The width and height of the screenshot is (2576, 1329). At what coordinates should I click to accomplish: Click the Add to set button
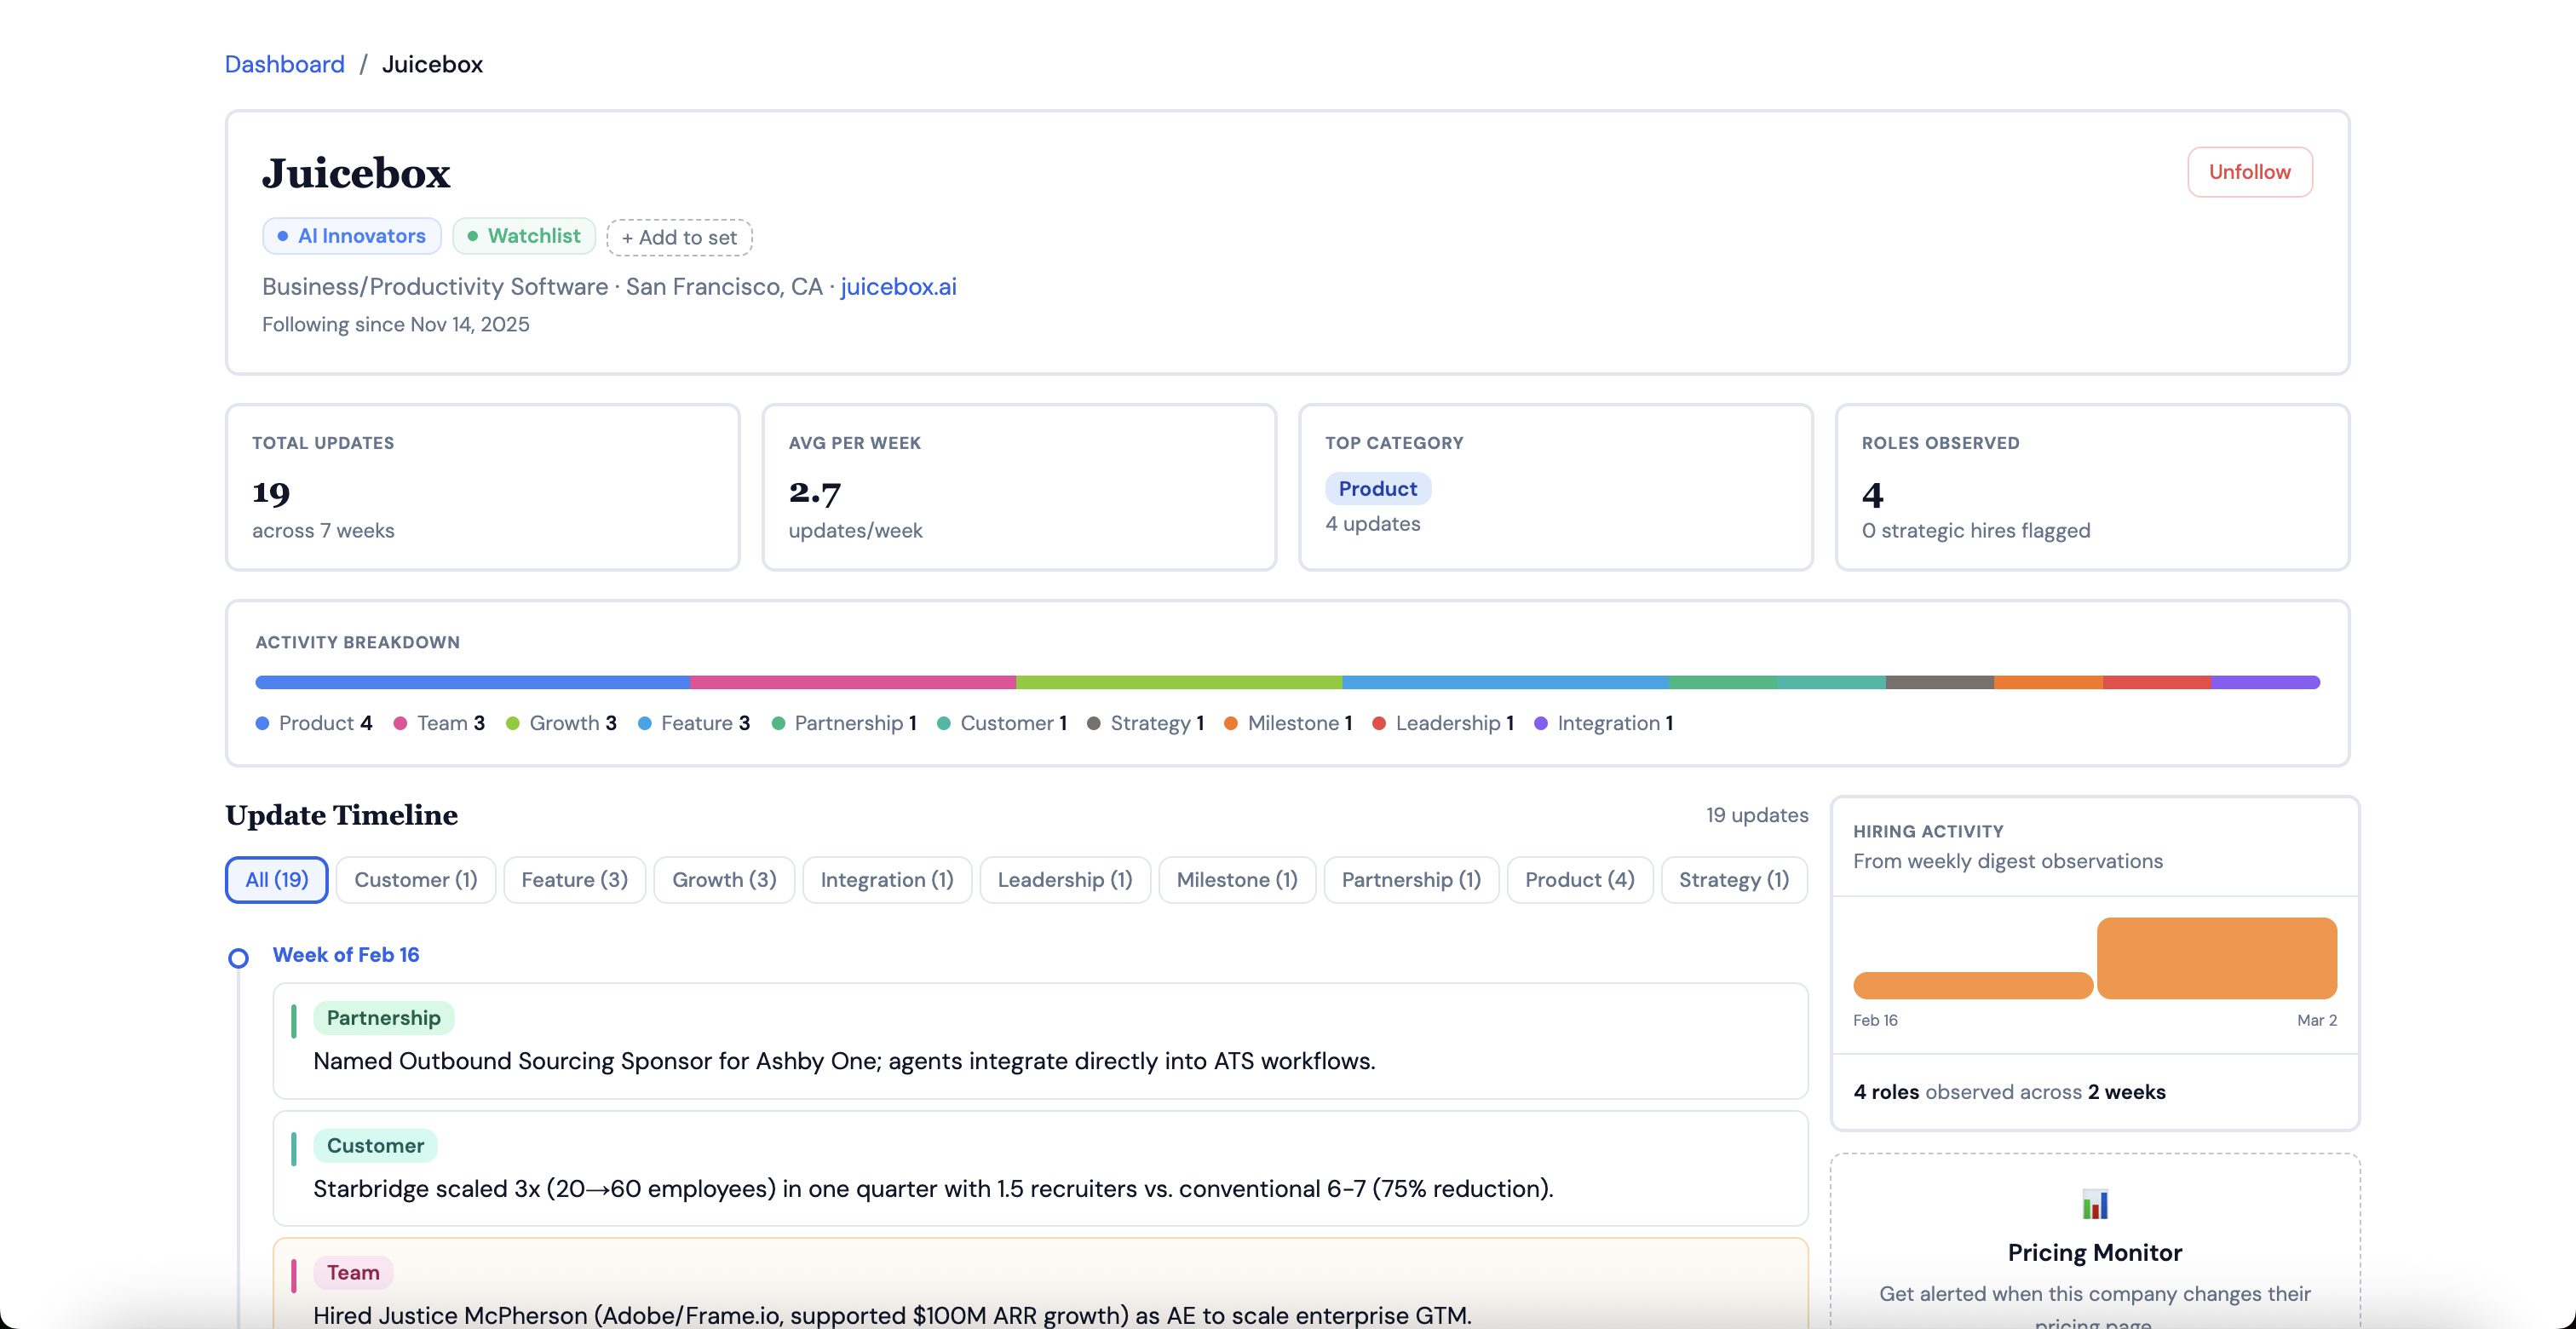click(x=679, y=237)
